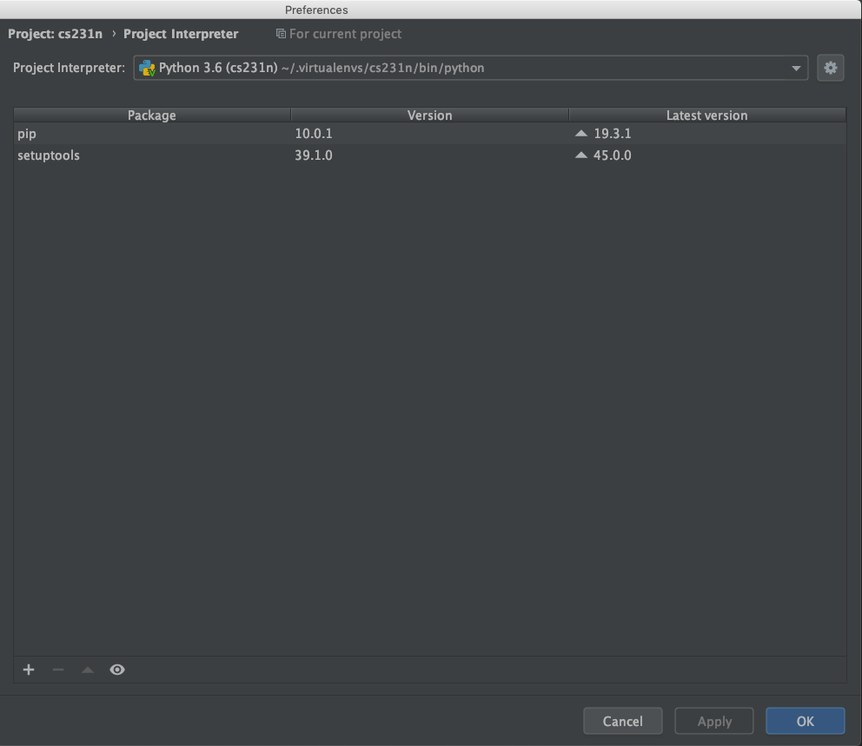Click the Preferences window title
Screen dimensions: 862x746
click(316, 10)
